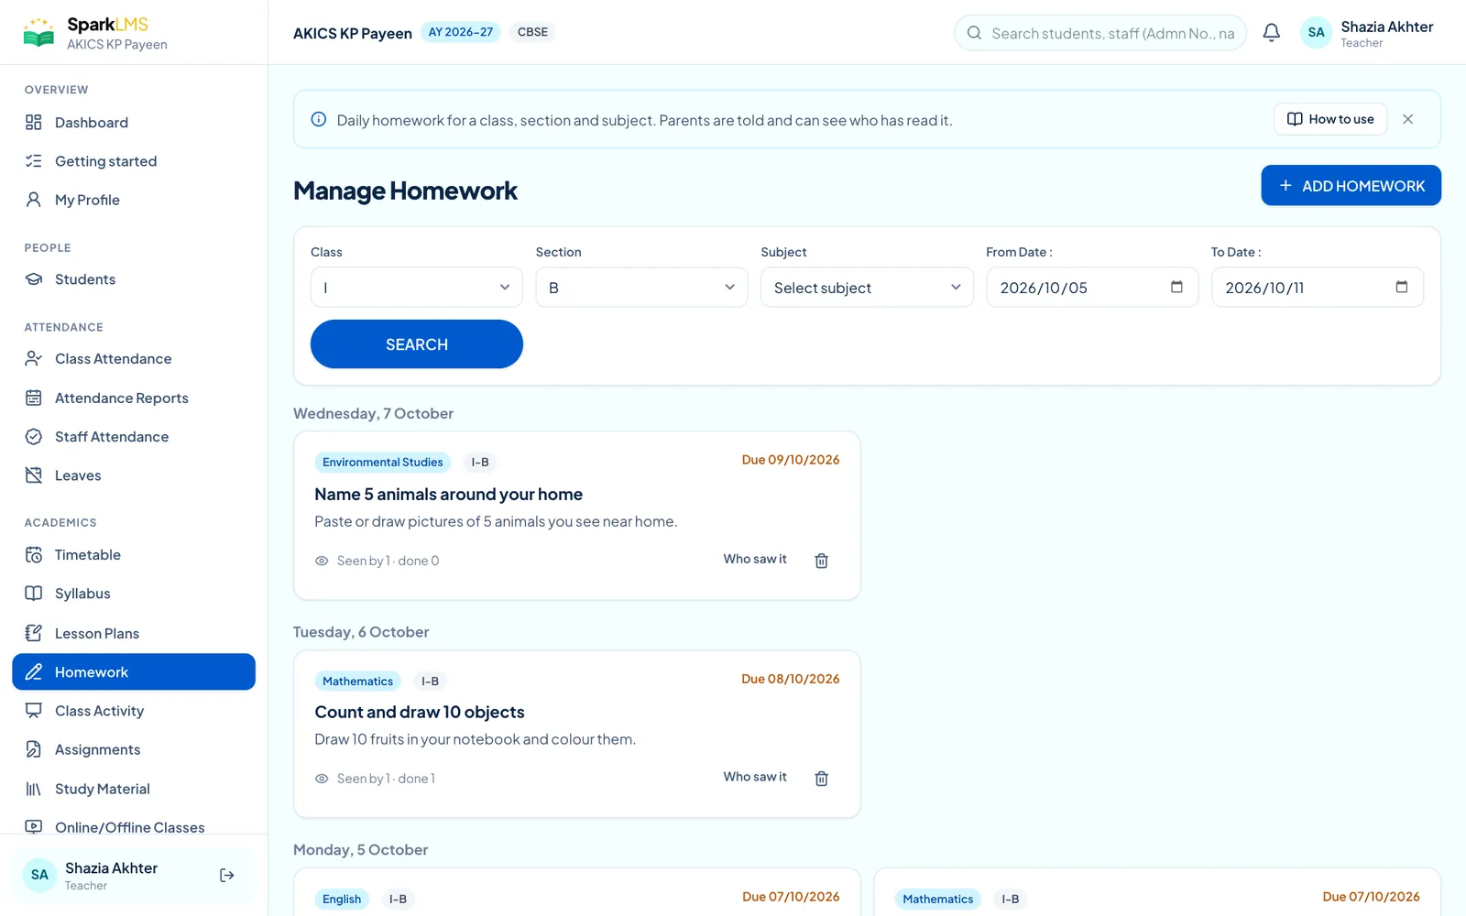Screen dimensions: 1466x916
Task: Click the SEARCH button
Action: pyautogui.click(x=417, y=344)
